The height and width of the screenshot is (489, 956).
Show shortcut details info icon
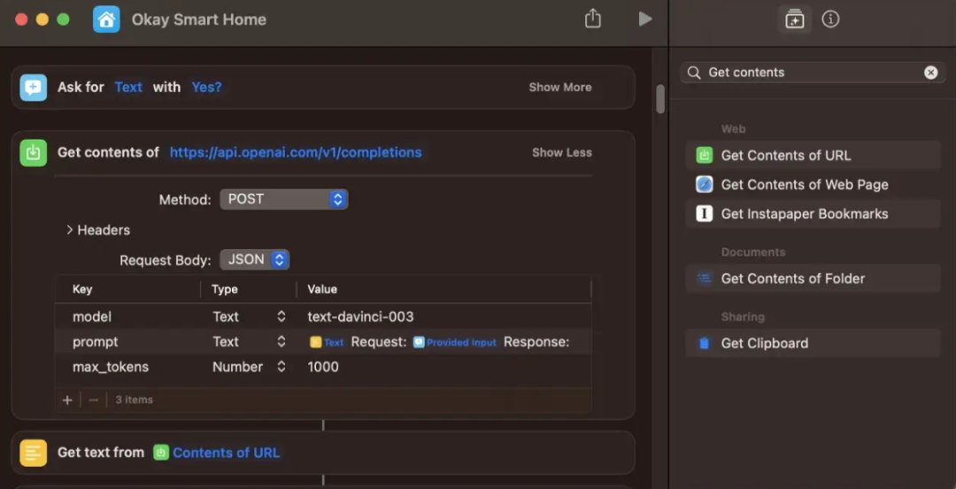click(830, 19)
